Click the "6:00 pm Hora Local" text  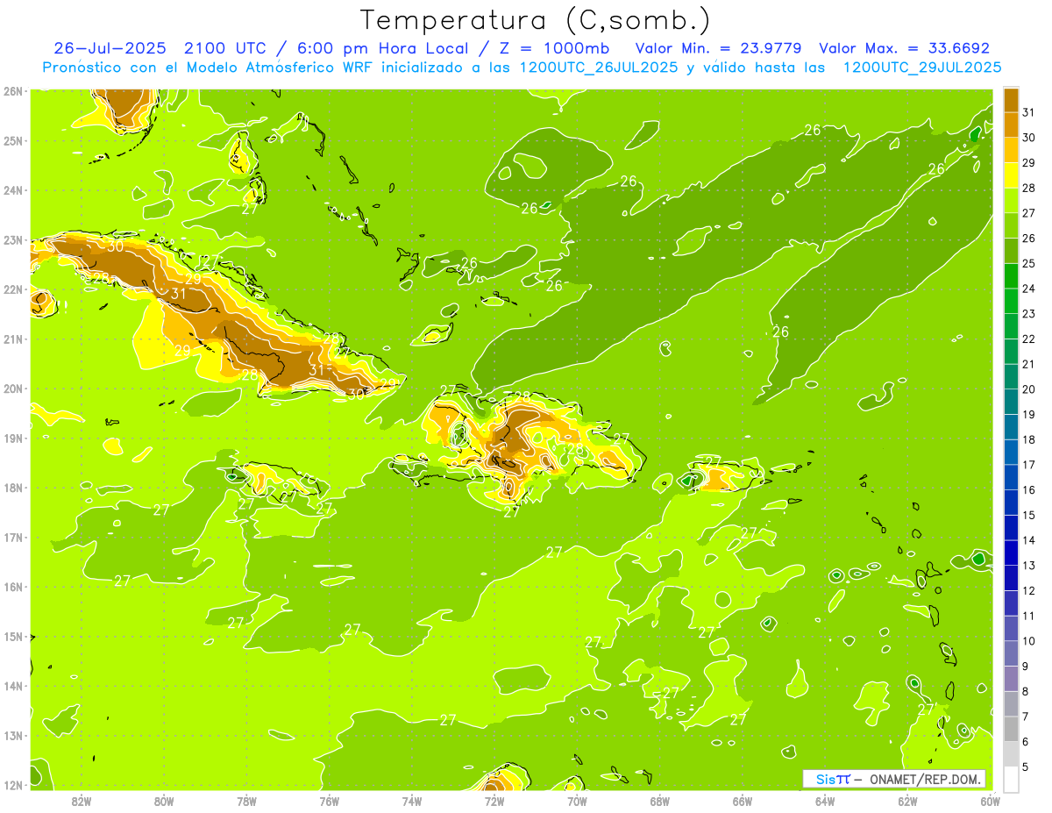(383, 48)
